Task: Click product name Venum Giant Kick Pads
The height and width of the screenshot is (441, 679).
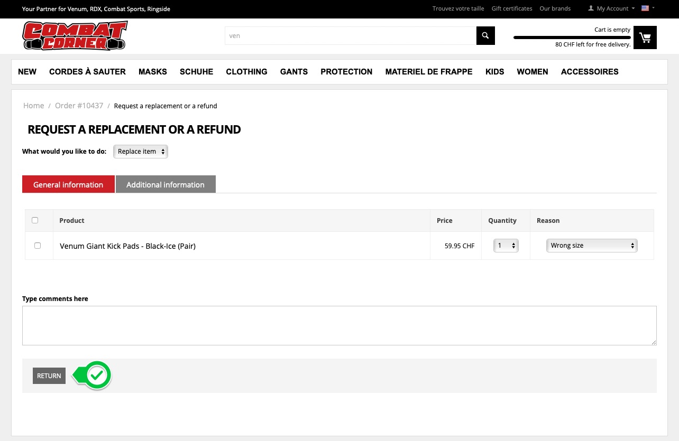Action: (127, 246)
